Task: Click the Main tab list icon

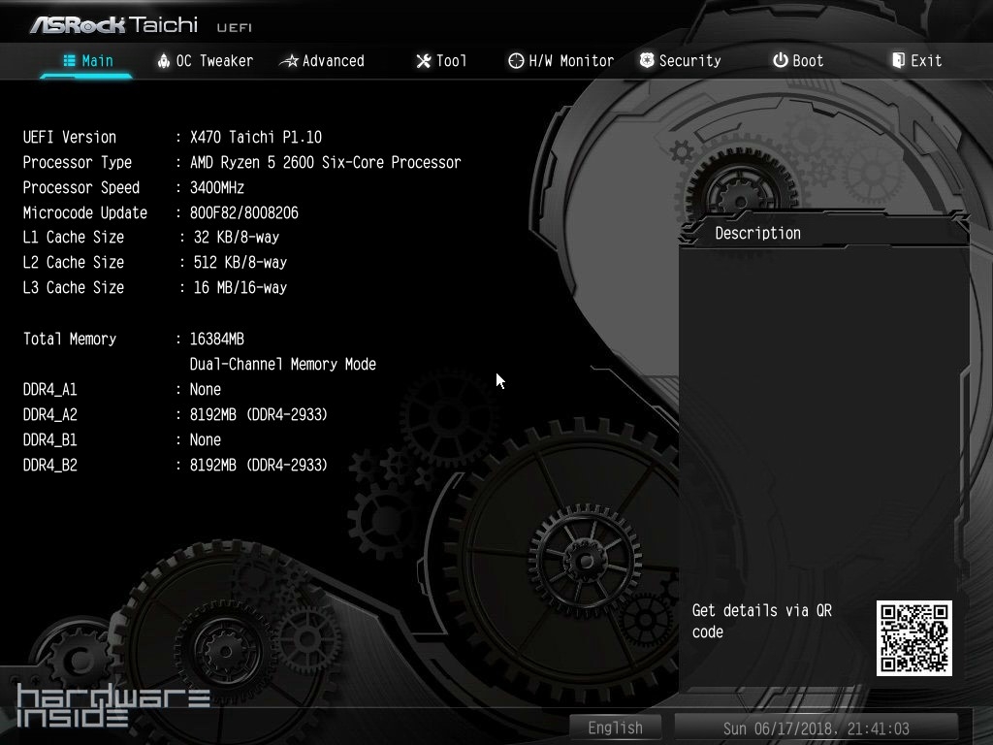Action: (x=70, y=60)
